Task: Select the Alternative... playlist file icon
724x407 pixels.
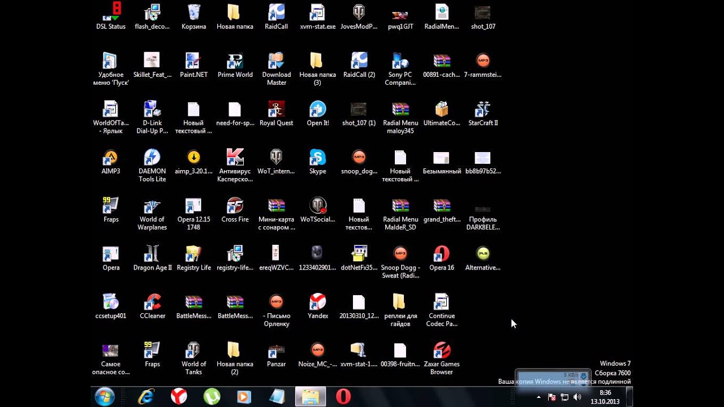Action: 482,258
